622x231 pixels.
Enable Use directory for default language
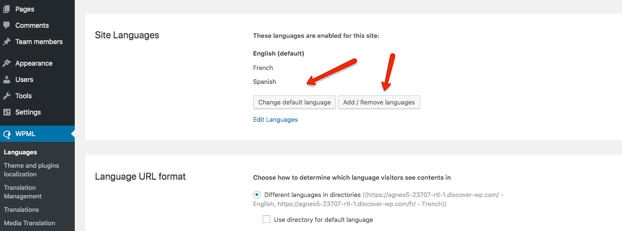click(x=266, y=219)
